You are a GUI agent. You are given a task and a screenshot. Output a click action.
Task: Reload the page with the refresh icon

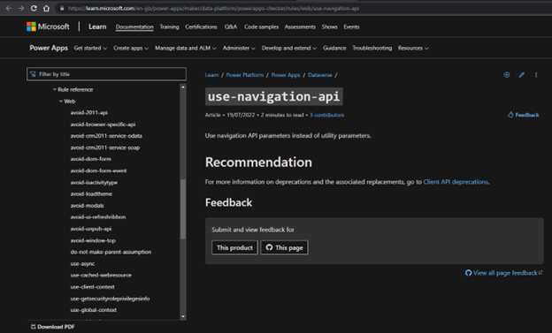(x=34, y=8)
